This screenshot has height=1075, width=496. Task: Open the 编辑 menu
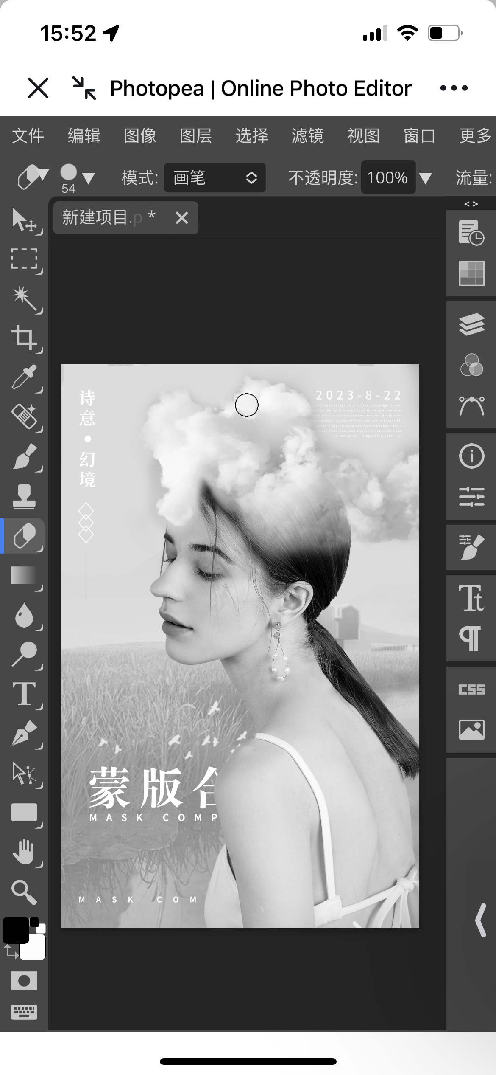(84, 136)
